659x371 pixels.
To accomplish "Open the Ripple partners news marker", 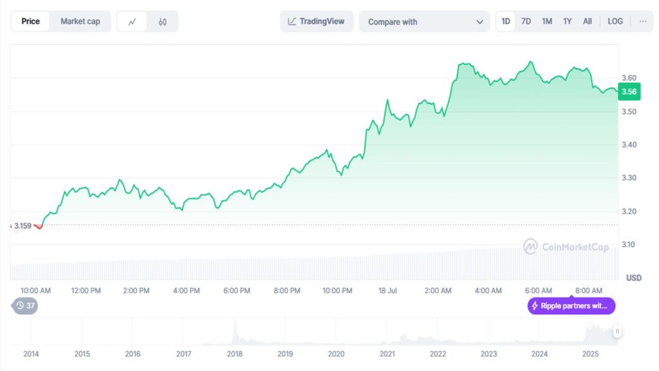I will pos(571,306).
